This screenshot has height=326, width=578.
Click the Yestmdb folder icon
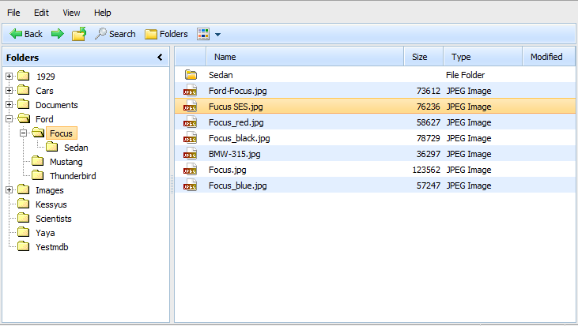coord(24,246)
